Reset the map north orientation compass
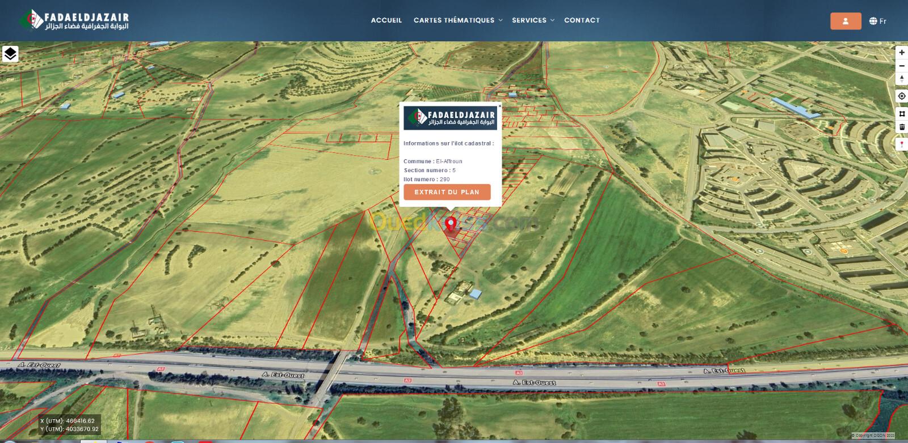Image resolution: width=908 pixels, height=443 pixels. tap(902, 79)
